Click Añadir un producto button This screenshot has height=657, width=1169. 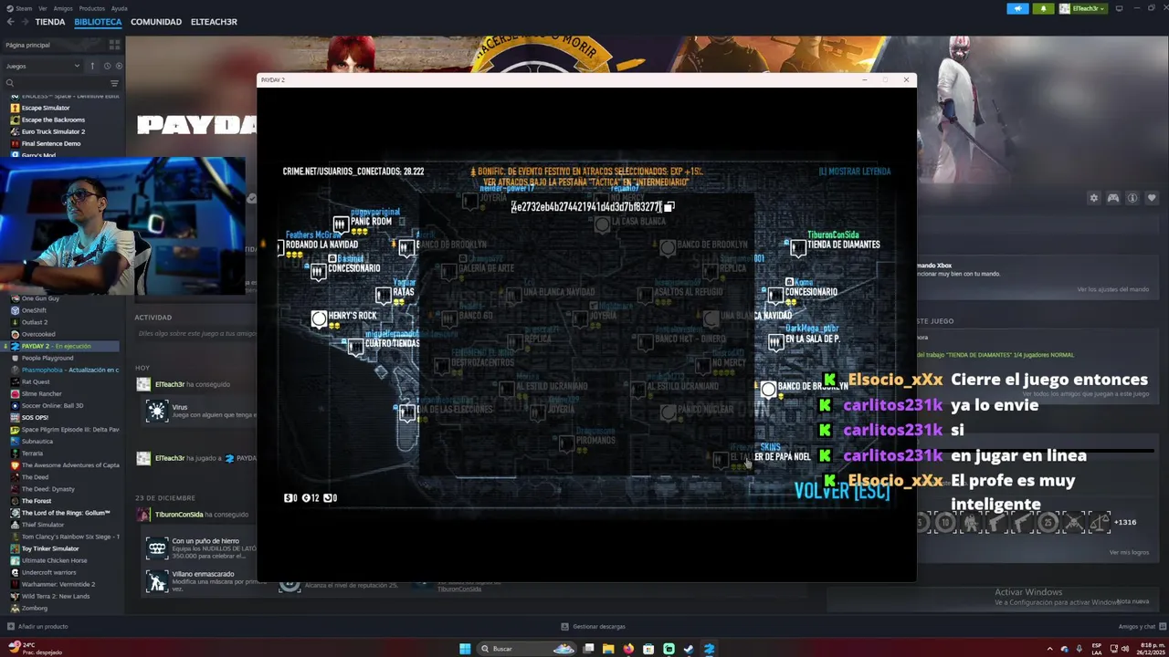[37, 626]
